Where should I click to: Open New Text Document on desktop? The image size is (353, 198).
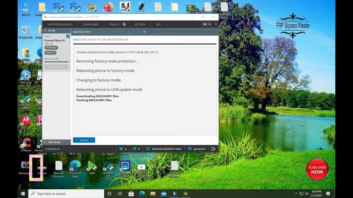59,169
